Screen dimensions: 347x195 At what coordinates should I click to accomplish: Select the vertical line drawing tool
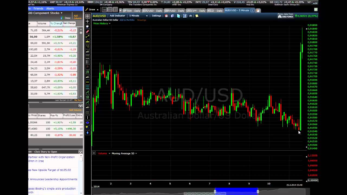87,117
